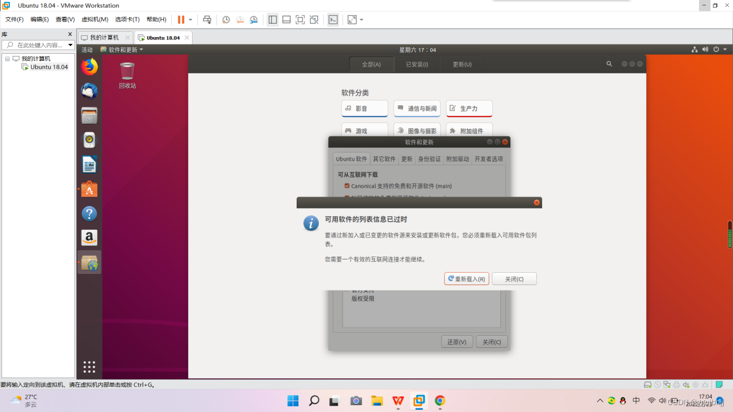Image resolution: width=733 pixels, height=412 pixels.
Task: Open the stretch guest display dropdown
Action: [362, 20]
